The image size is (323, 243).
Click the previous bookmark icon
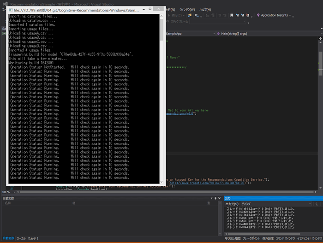[x=237, y=15]
